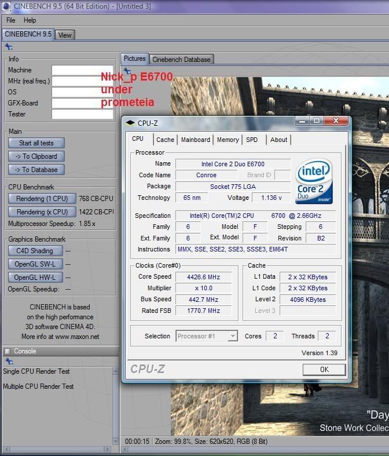Image resolution: width=389 pixels, height=456 pixels.
Task: Click the Level 2 '4096 KBytes' value
Action: pos(307,300)
